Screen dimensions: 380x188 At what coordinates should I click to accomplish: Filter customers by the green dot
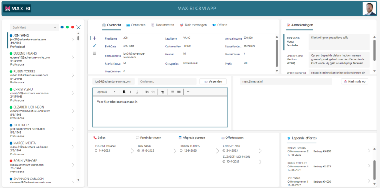point(67,27)
